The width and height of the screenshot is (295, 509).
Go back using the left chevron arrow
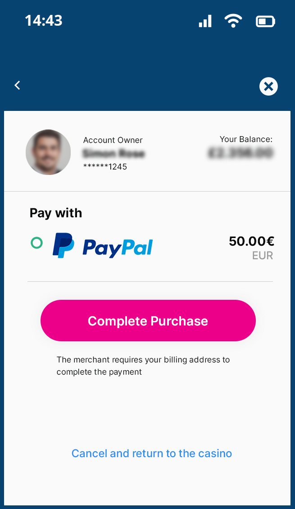(18, 85)
